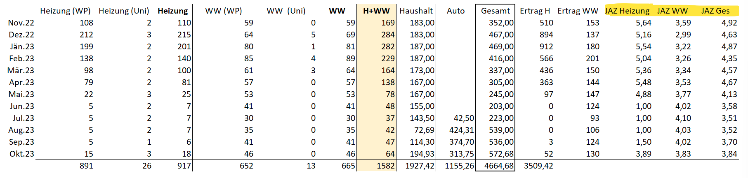Click the "Ertrag WW" column header
748x178 pixels.
point(578,11)
